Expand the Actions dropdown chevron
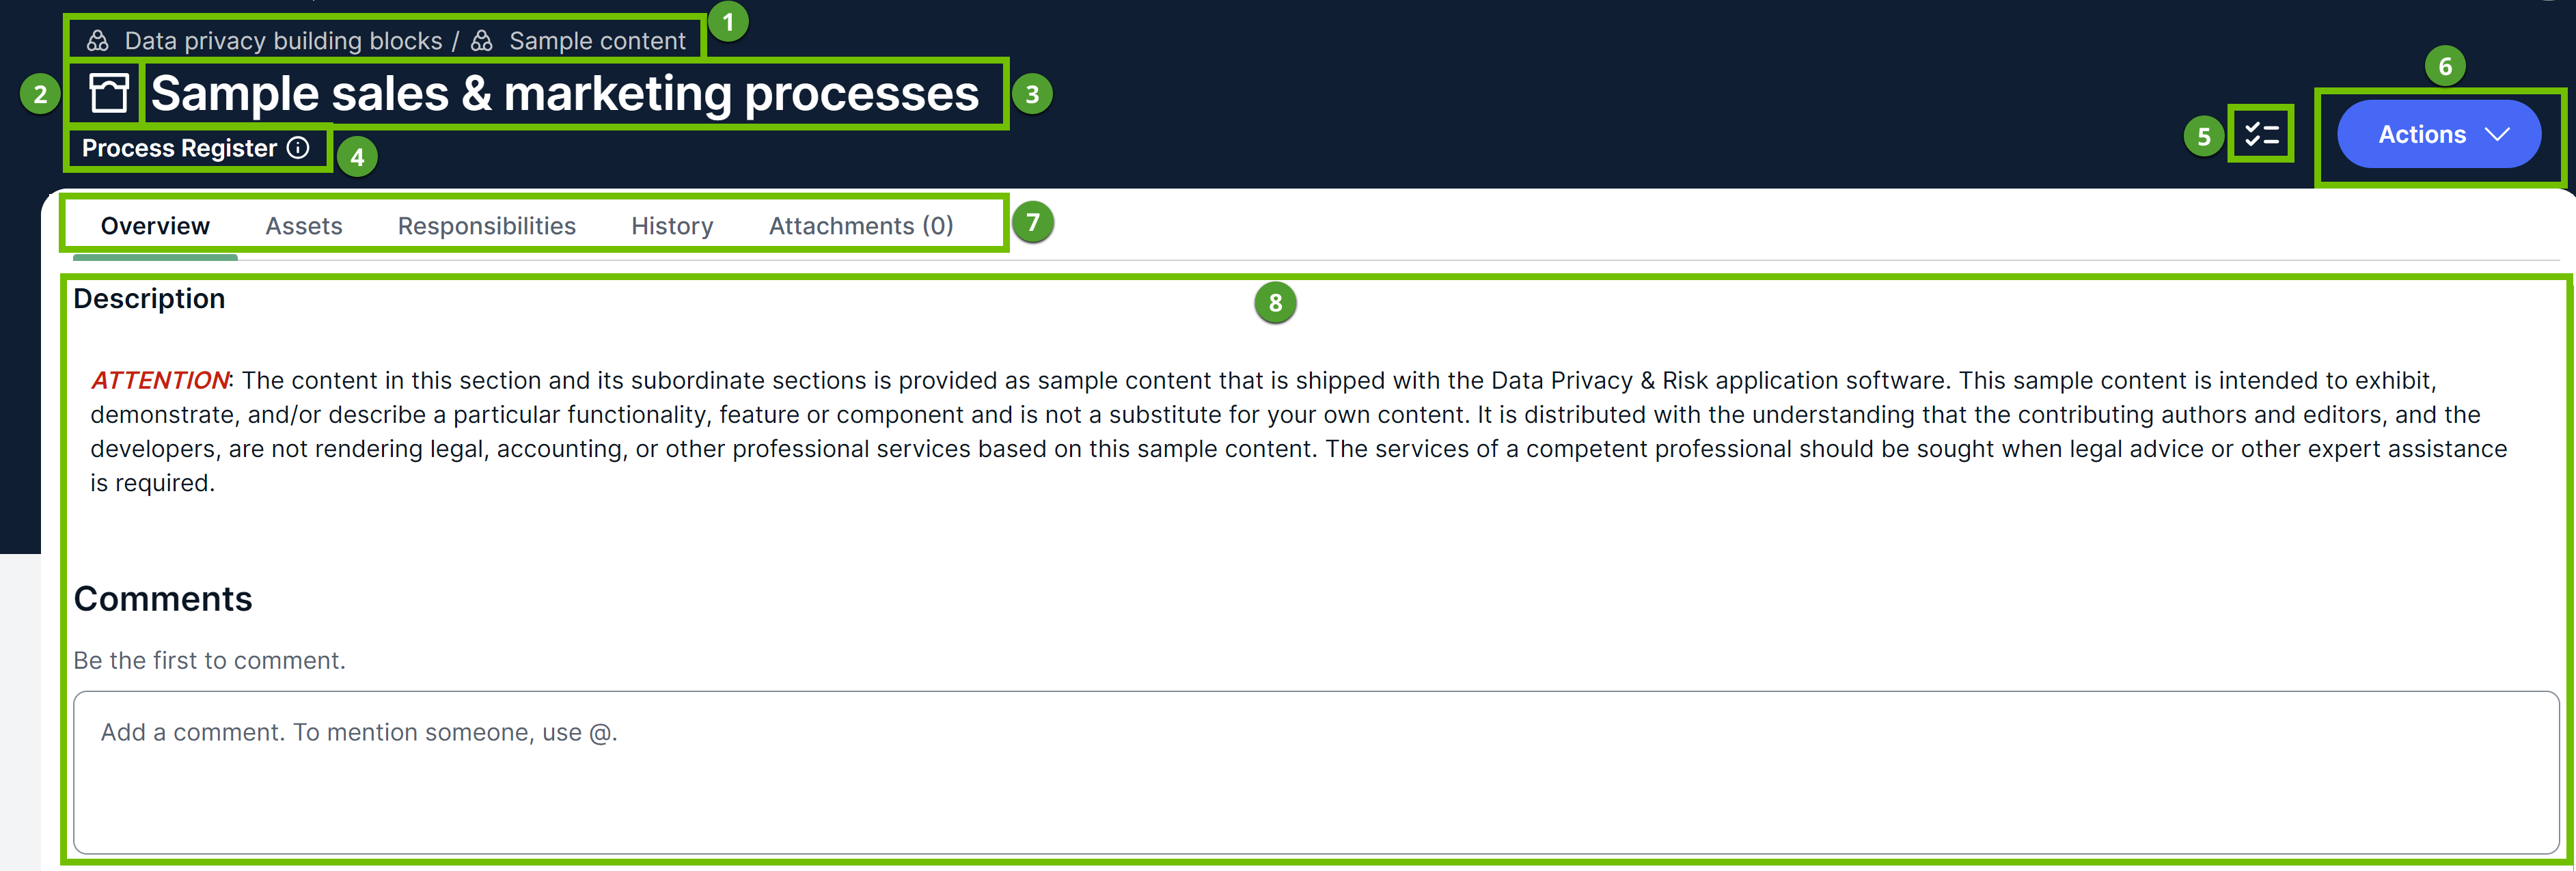2576x871 pixels. [x=2497, y=134]
